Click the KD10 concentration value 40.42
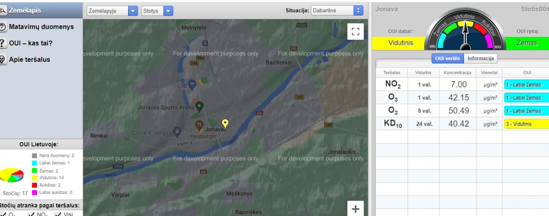The height and width of the screenshot is (216, 549). 458,124
